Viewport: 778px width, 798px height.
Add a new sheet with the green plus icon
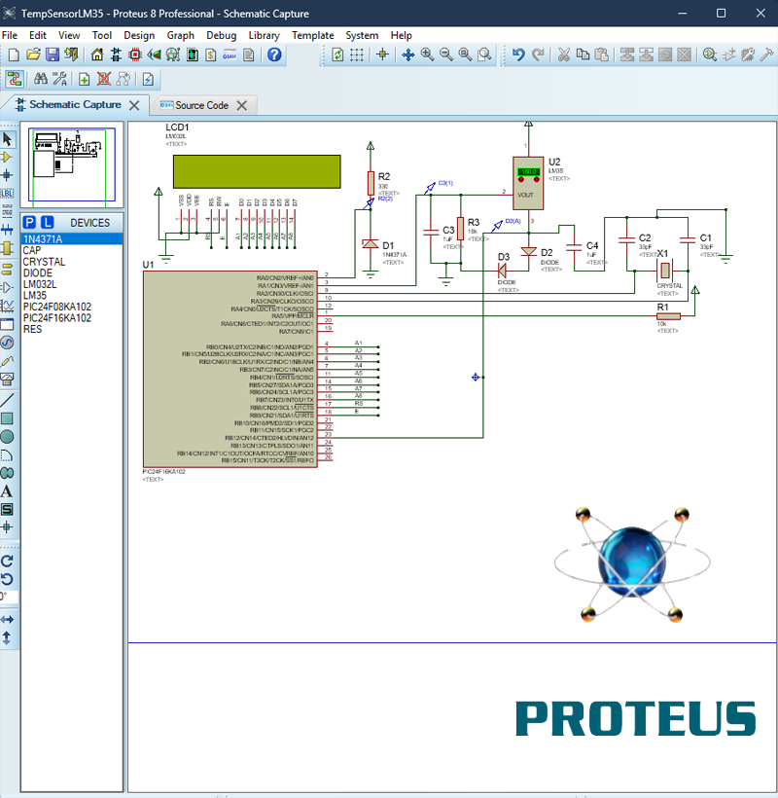85,79
